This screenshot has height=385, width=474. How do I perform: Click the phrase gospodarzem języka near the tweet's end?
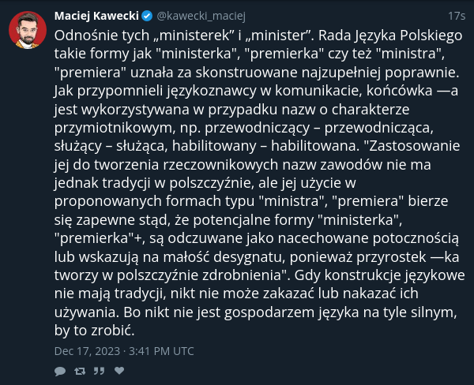tap(292, 312)
